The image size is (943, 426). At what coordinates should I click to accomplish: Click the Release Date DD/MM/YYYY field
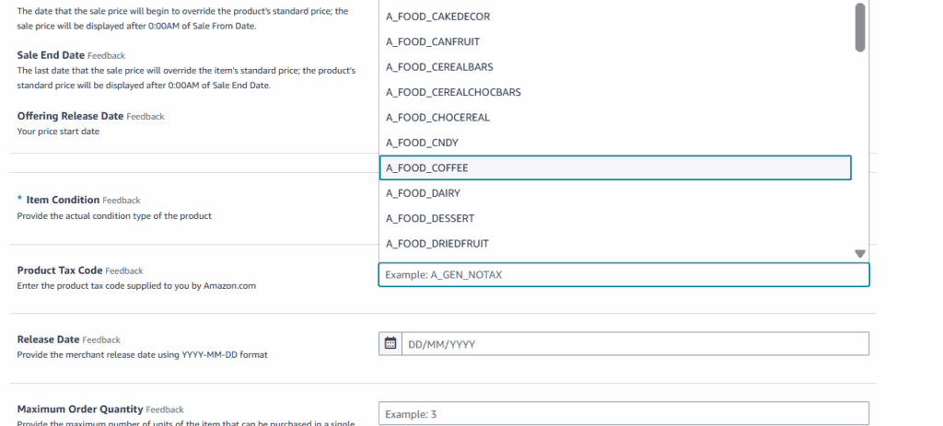(x=635, y=344)
